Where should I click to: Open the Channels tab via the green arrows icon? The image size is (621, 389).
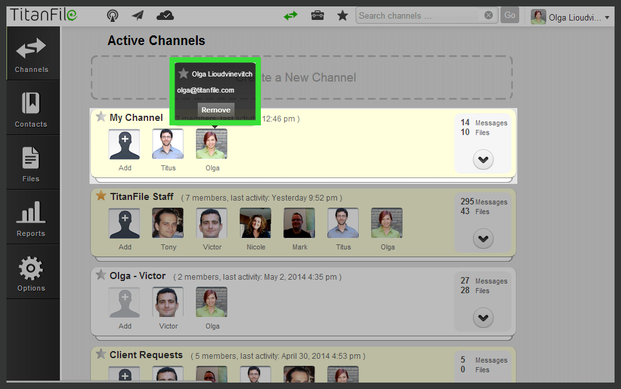(291, 15)
